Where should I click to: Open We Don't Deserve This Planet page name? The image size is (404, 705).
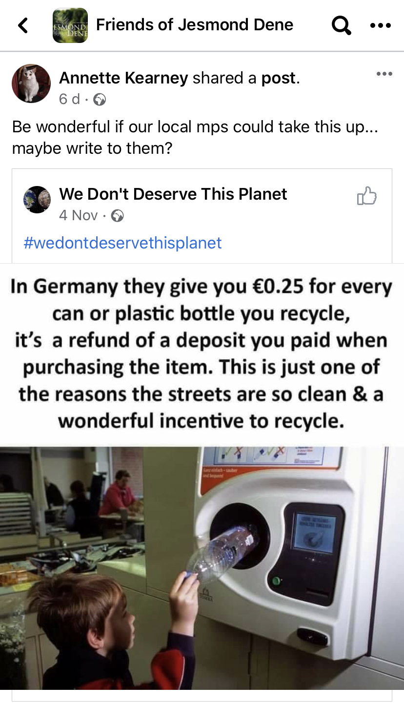pyautogui.click(x=173, y=194)
